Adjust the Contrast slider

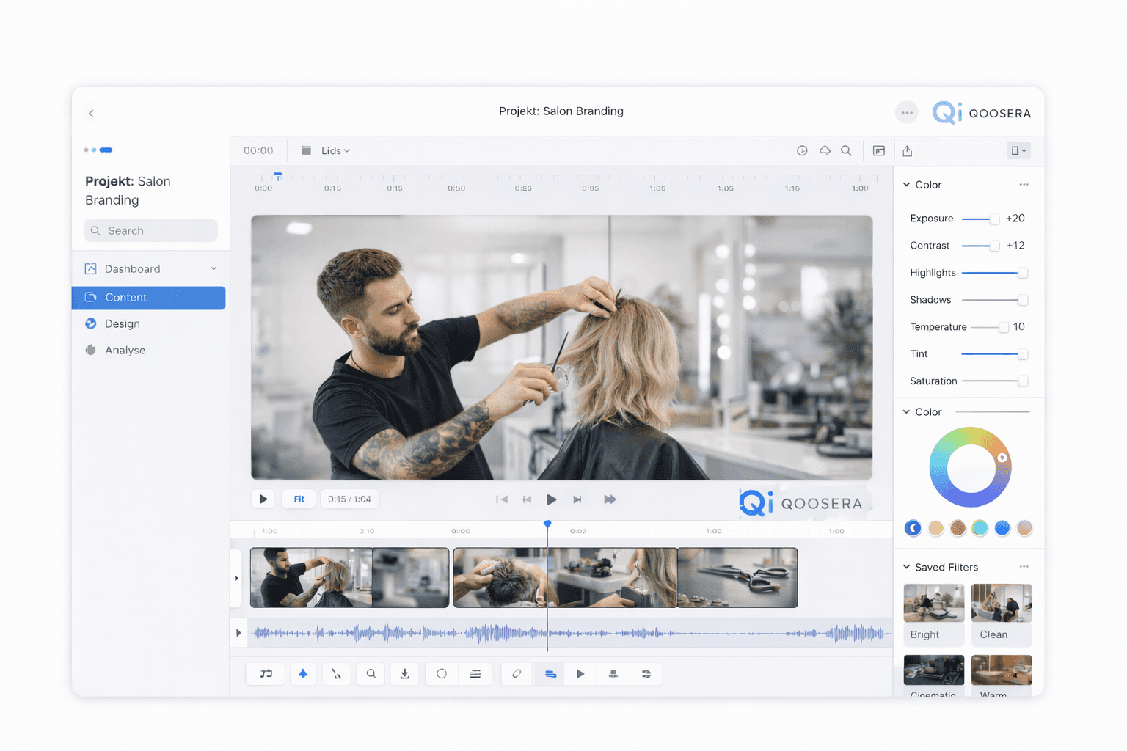(x=980, y=246)
